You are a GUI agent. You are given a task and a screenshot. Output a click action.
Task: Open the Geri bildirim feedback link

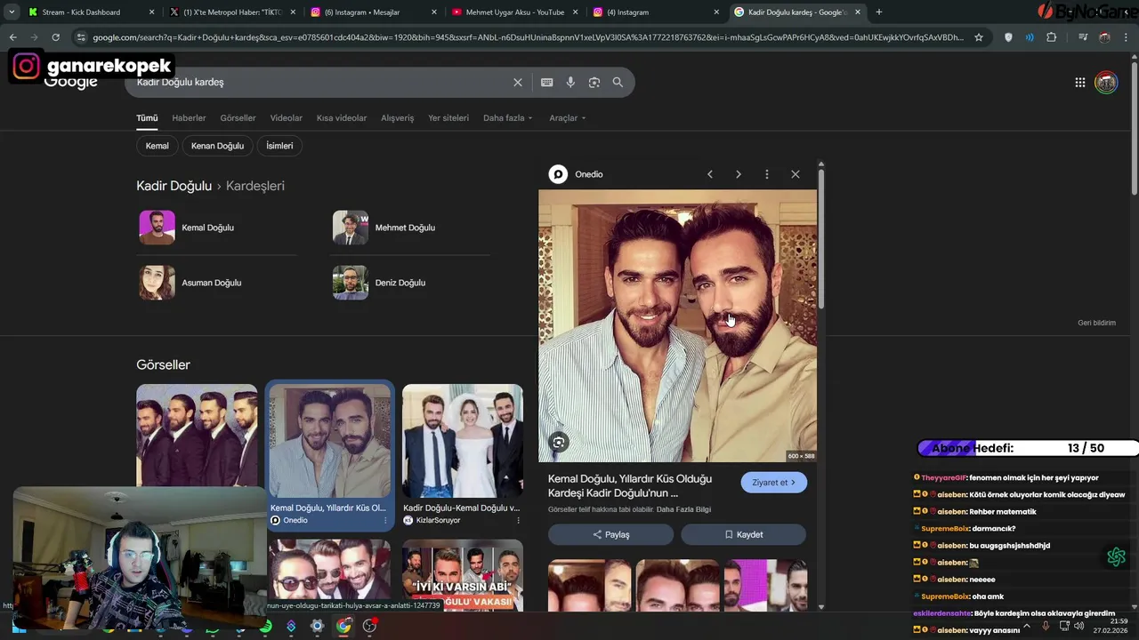point(1096,323)
